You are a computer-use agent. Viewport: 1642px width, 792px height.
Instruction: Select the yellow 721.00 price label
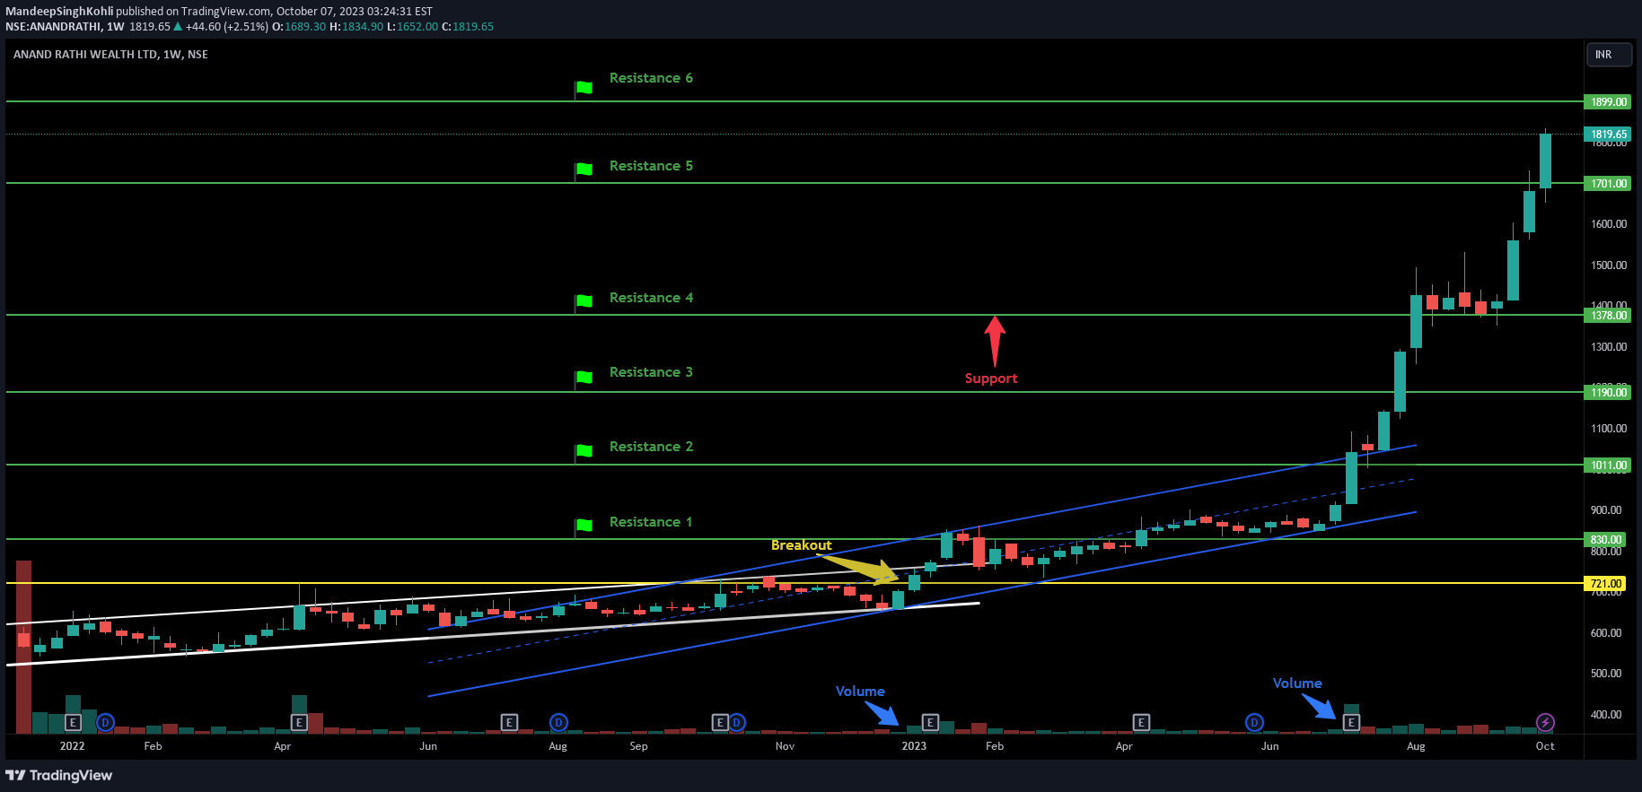1606,584
